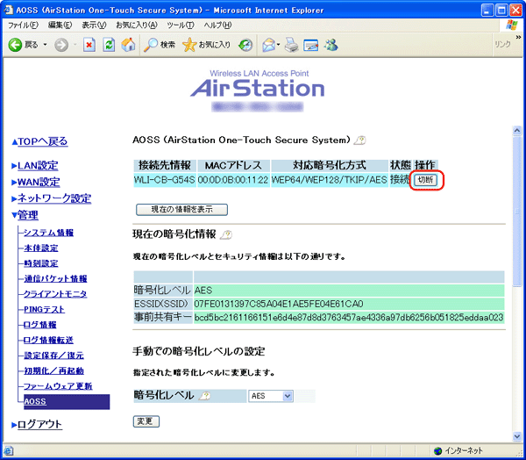Open the ヘルプ(H) menu
The image size is (526, 460).
point(217,25)
